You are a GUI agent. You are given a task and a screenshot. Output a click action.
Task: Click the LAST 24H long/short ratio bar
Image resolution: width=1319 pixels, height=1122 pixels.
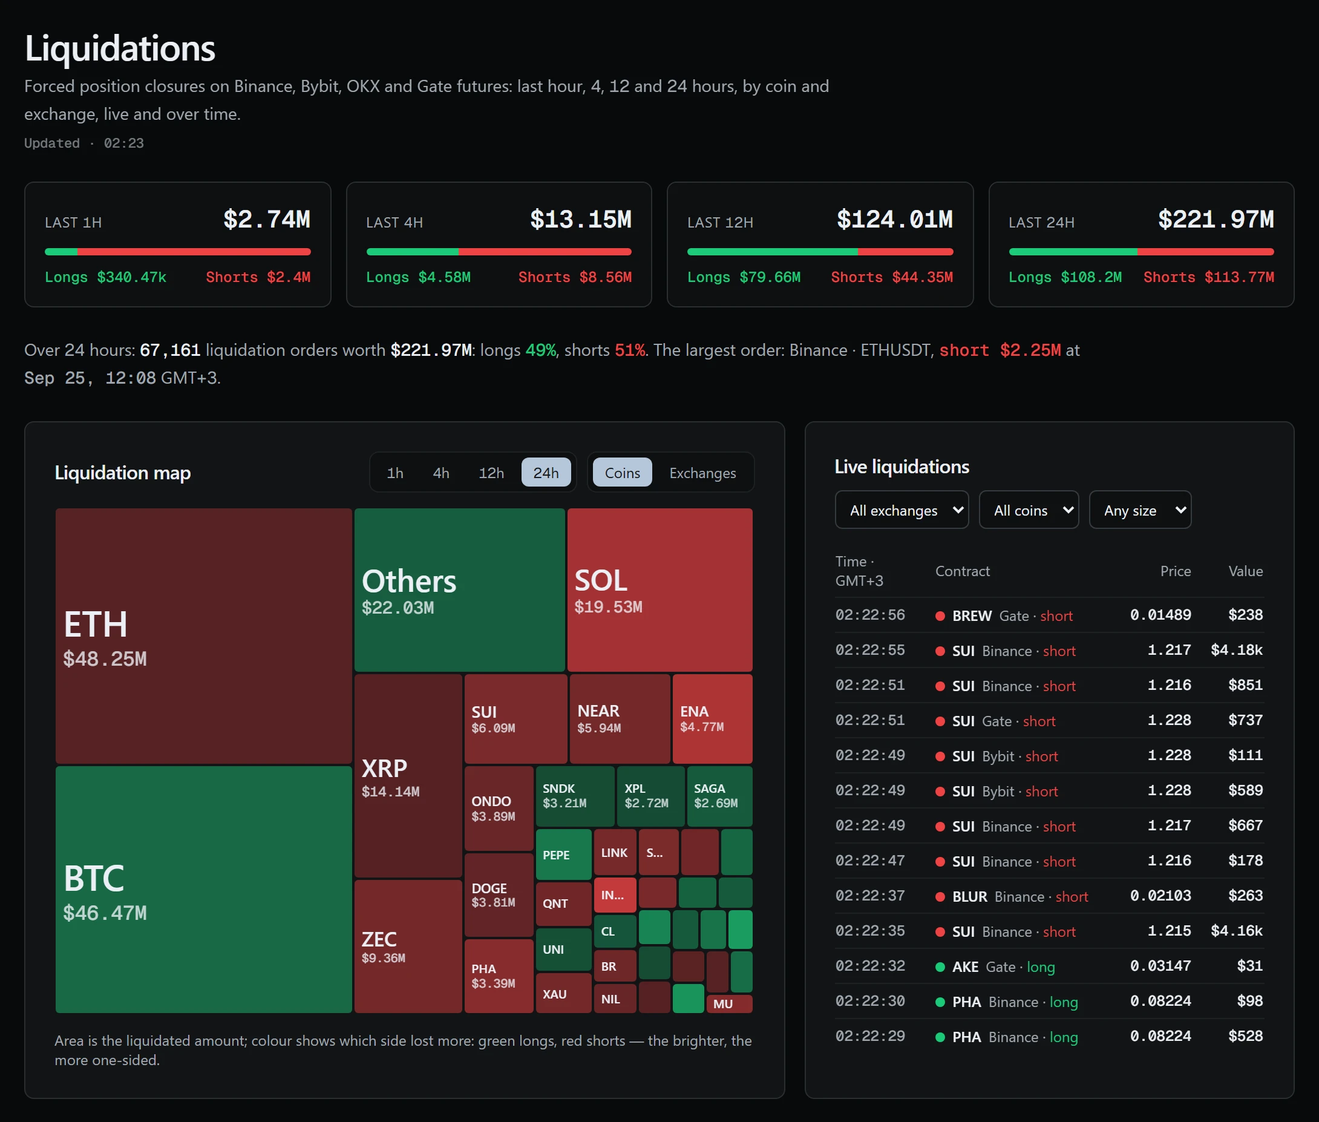[1141, 252]
